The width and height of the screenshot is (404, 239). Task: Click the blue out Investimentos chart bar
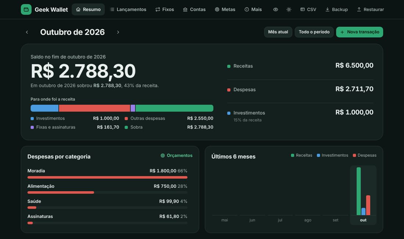pos(363,212)
